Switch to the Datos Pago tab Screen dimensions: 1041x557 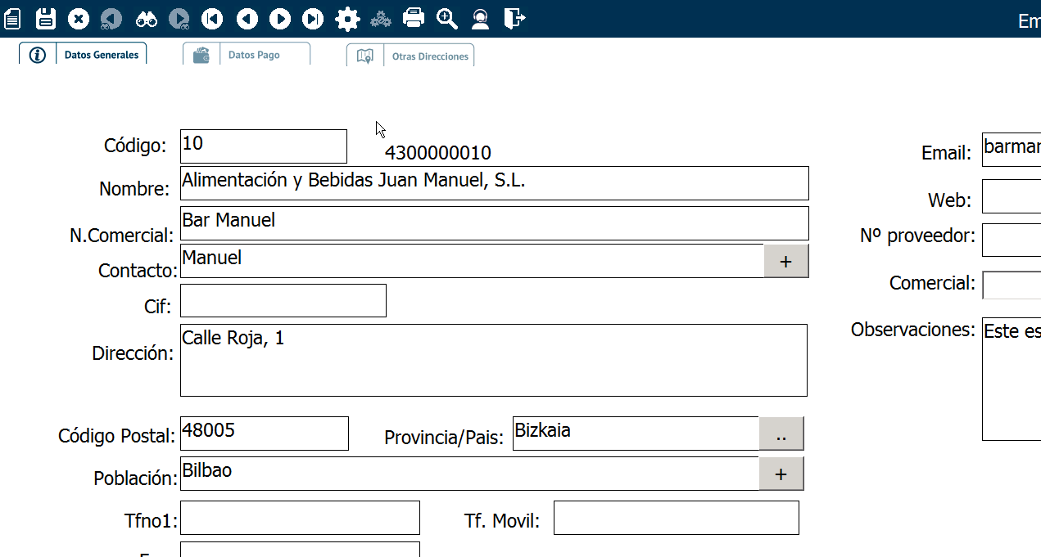tap(247, 55)
